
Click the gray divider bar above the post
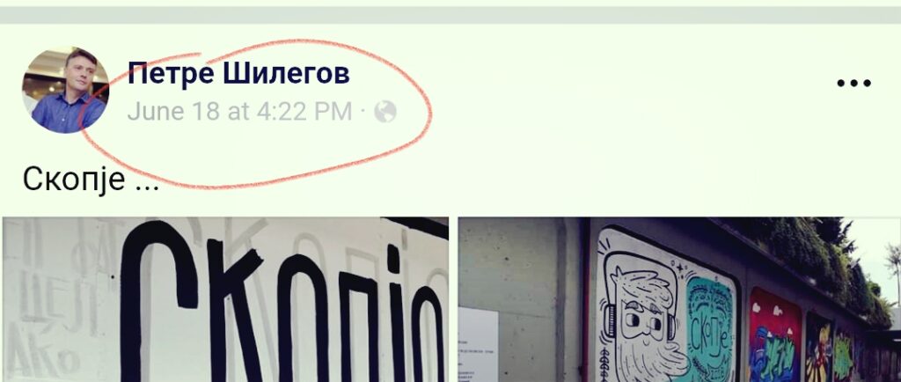[450, 16]
